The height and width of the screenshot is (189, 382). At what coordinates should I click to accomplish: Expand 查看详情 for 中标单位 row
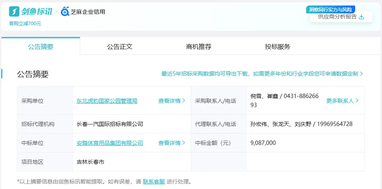171,143
